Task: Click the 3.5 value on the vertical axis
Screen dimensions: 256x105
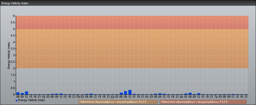Action: pos(13,49)
